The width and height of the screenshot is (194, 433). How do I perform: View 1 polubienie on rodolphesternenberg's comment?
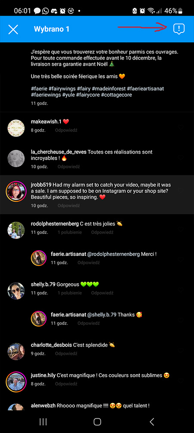[x=69, y=232]
